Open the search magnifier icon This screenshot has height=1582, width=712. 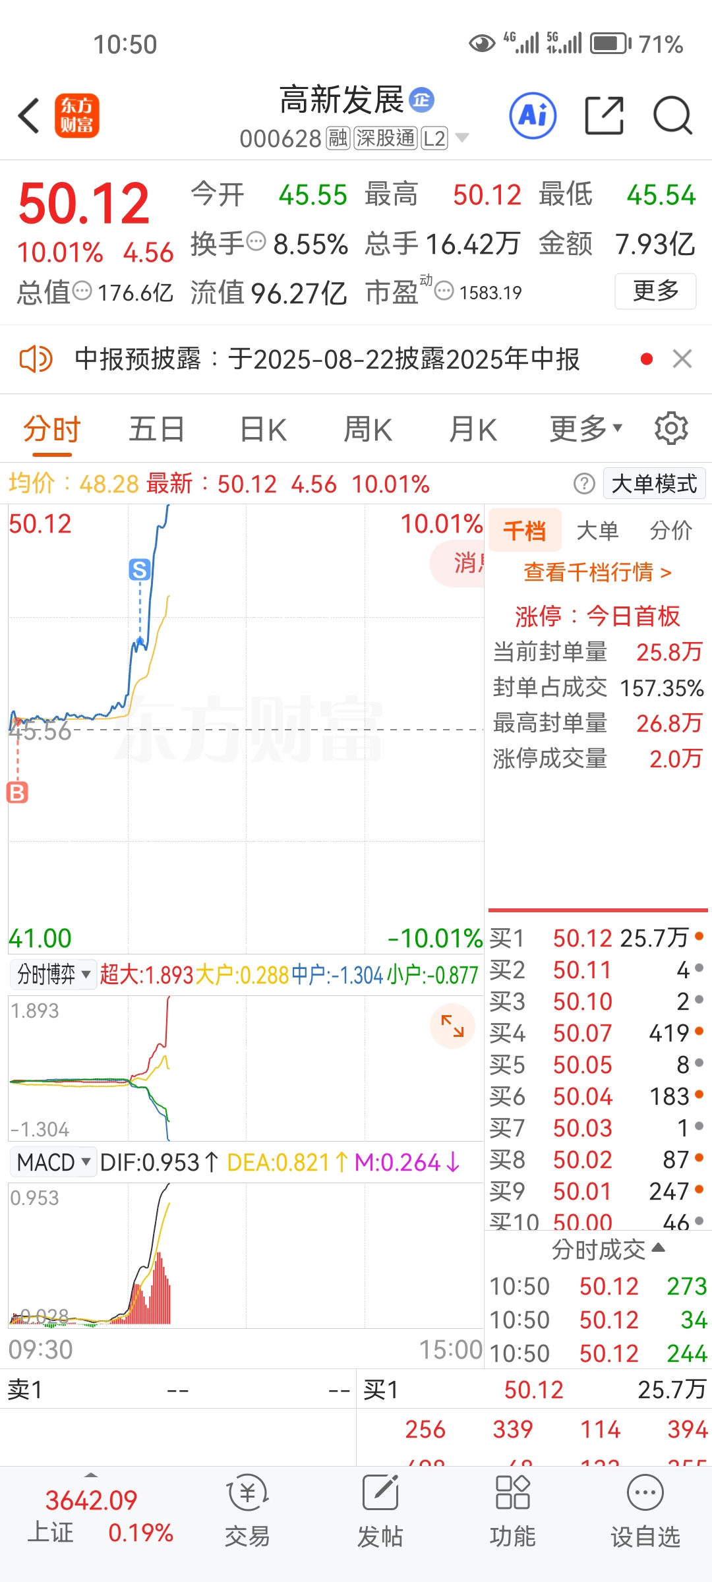pyautogui.click(x=672, y=115)
